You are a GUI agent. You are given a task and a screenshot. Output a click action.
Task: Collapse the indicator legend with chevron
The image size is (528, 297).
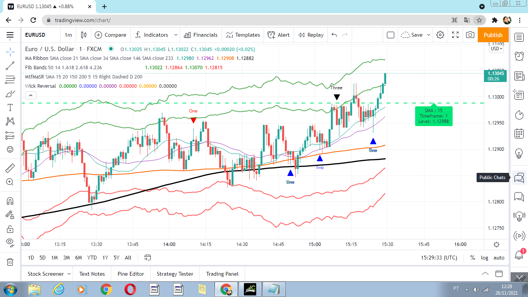(x=31, y=95)
